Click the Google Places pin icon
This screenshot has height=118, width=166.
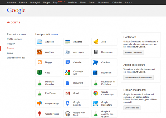coord(40,114)
